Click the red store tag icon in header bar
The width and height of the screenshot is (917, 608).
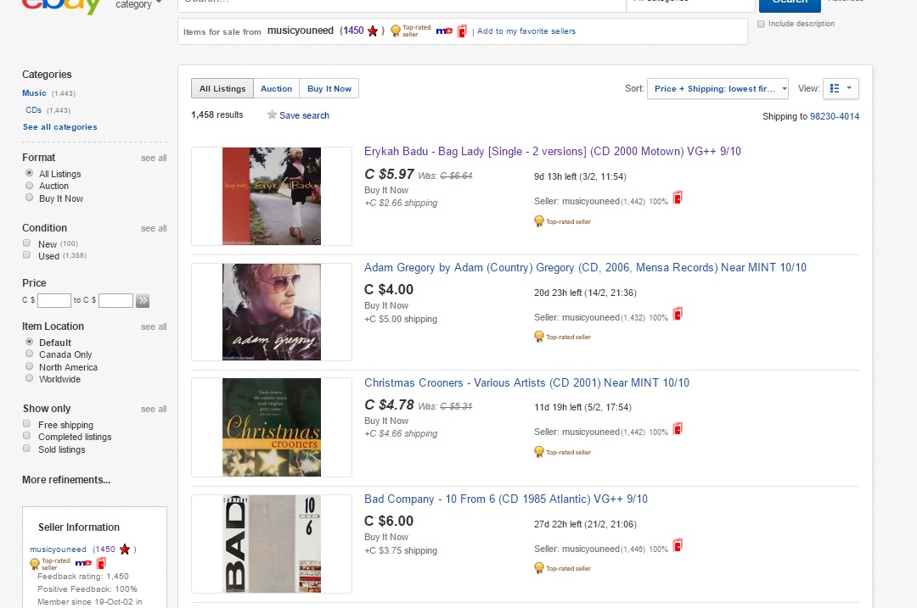click(462, 31)
